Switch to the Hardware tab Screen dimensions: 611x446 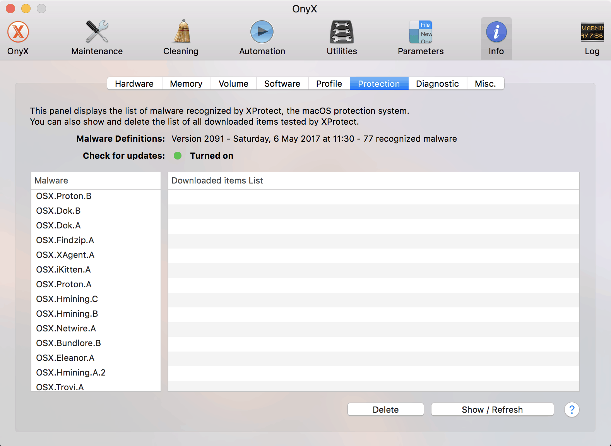(x=134, y=84)
